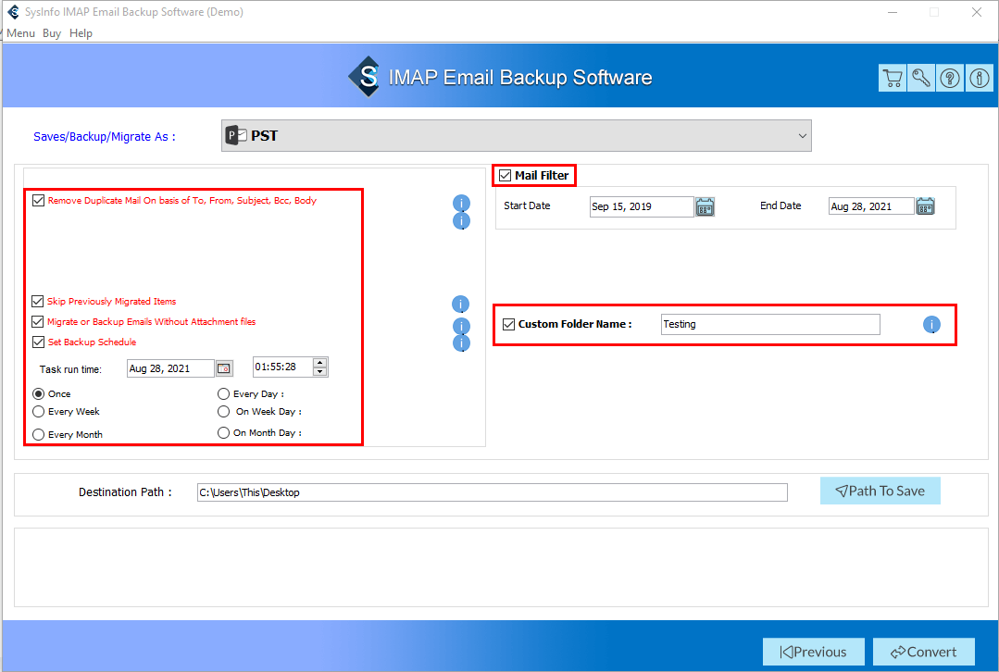This screenshot has width=999, height=672.
Task: Toggle Custom Folder Name checkbox
Action: (508, 324)
